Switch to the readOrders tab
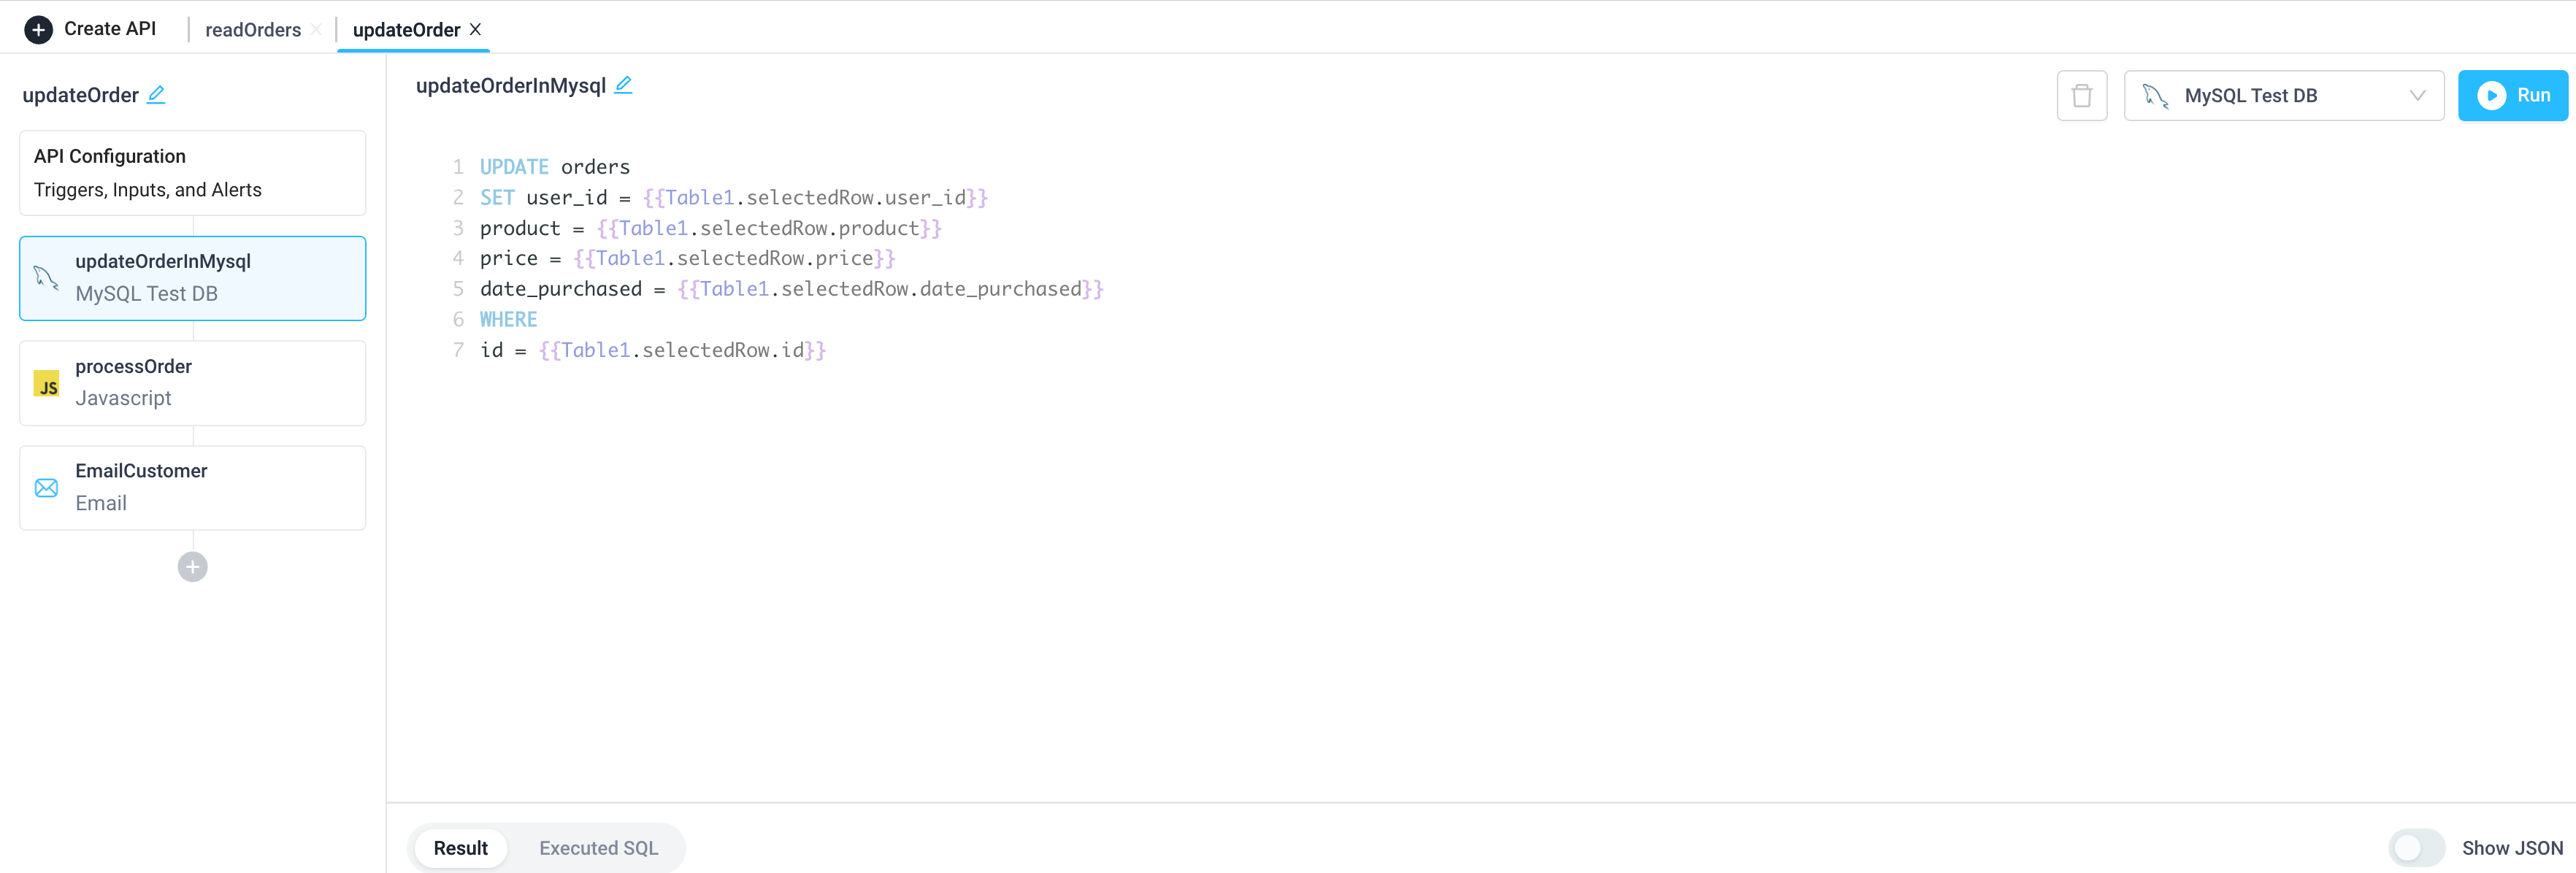The image size is (2576, 873). (253, 29)
